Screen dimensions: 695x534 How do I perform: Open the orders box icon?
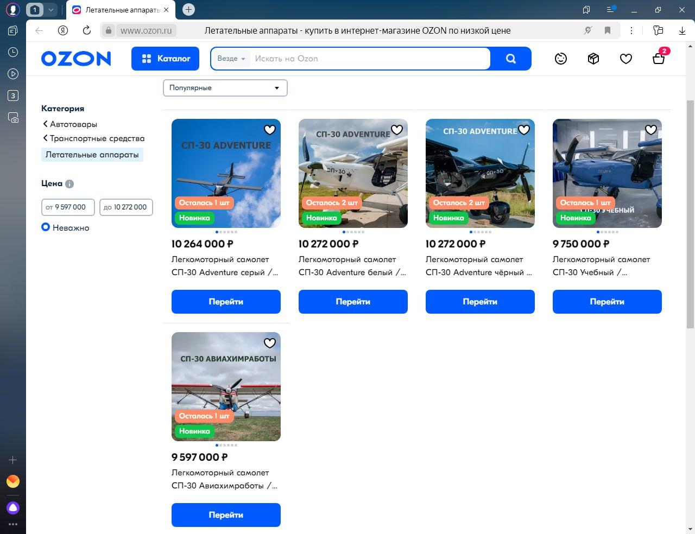(x=593, y=59)
